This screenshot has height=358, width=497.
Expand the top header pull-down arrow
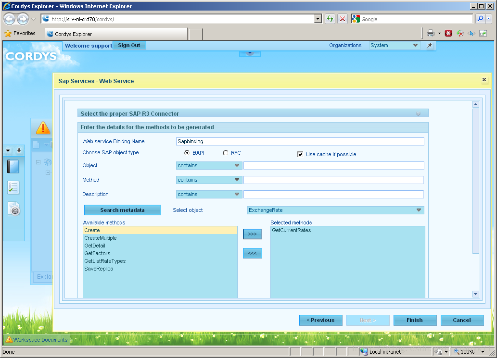pyautogui.click(x=250, y=53)
